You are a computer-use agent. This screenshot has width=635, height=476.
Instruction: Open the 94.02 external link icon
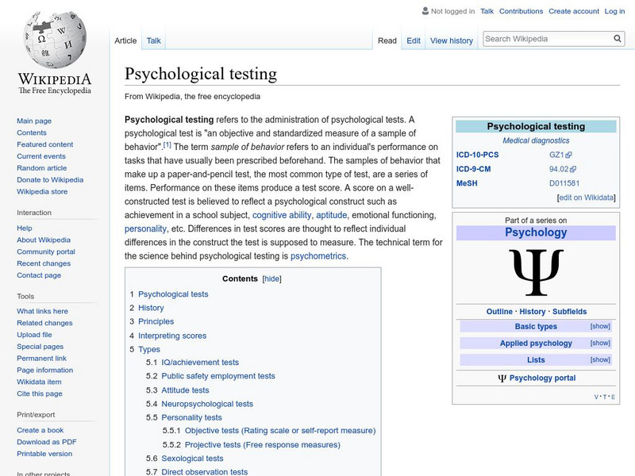(573, 169)
